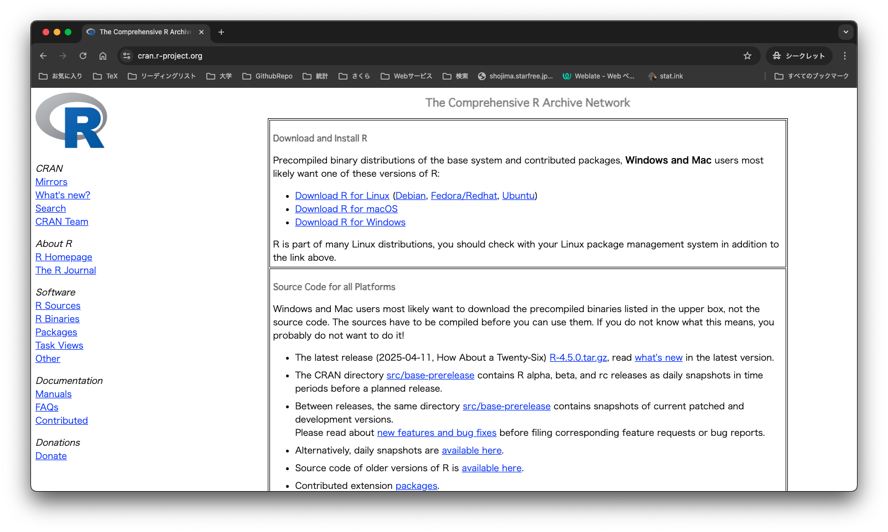Open the stat.ink bookmark
Screen dimensions: 888x532
point(666,76)
